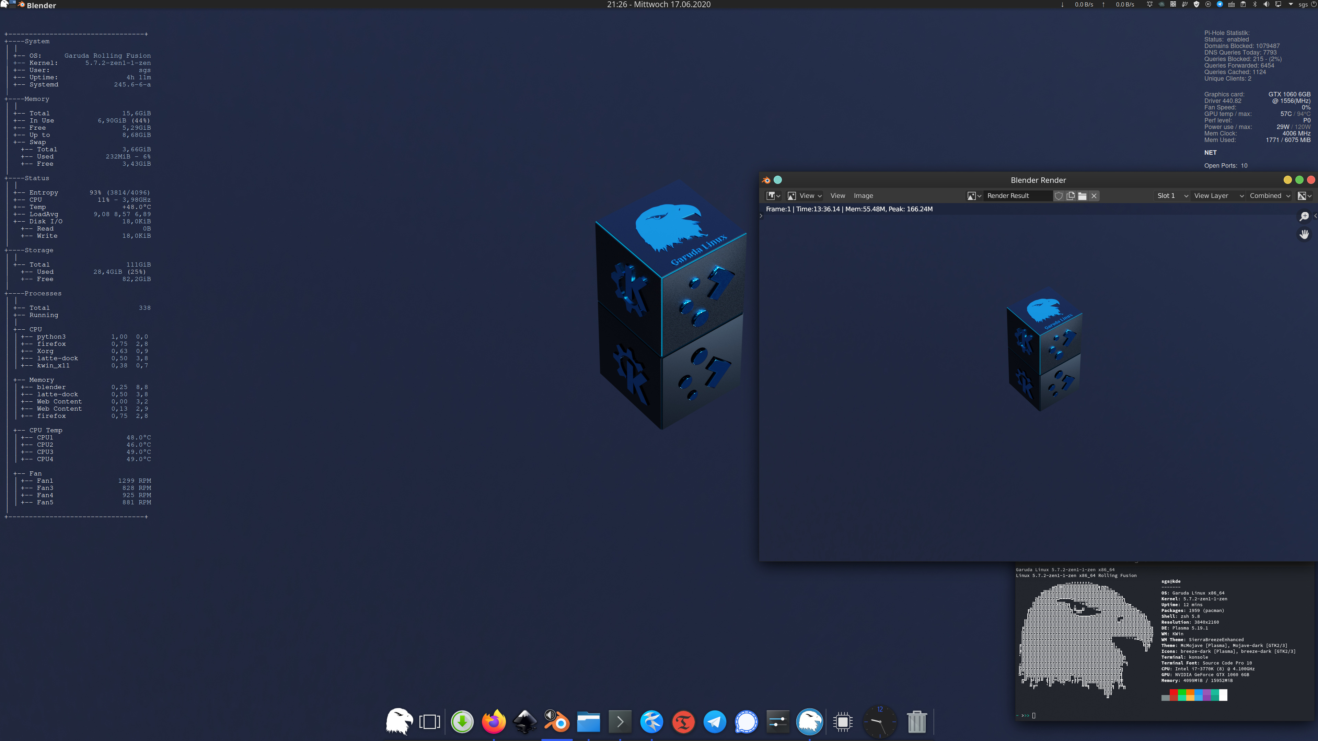
Task: Unlink Render Result with the X icon
Action: (x=1094, y=196)
